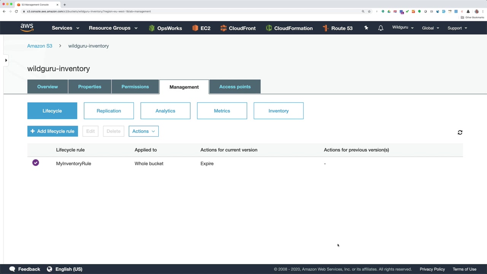Open the Route 53 shortcut
Screen dimensions: 487x274
[337, 28]
